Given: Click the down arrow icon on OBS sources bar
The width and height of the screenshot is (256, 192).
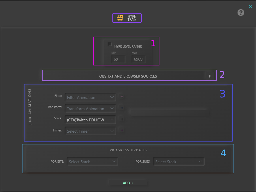Looking at the screenshot, I should point(210,76).
